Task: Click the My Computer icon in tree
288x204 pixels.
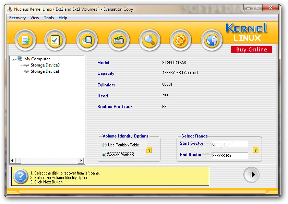Action: pos(20,59)
